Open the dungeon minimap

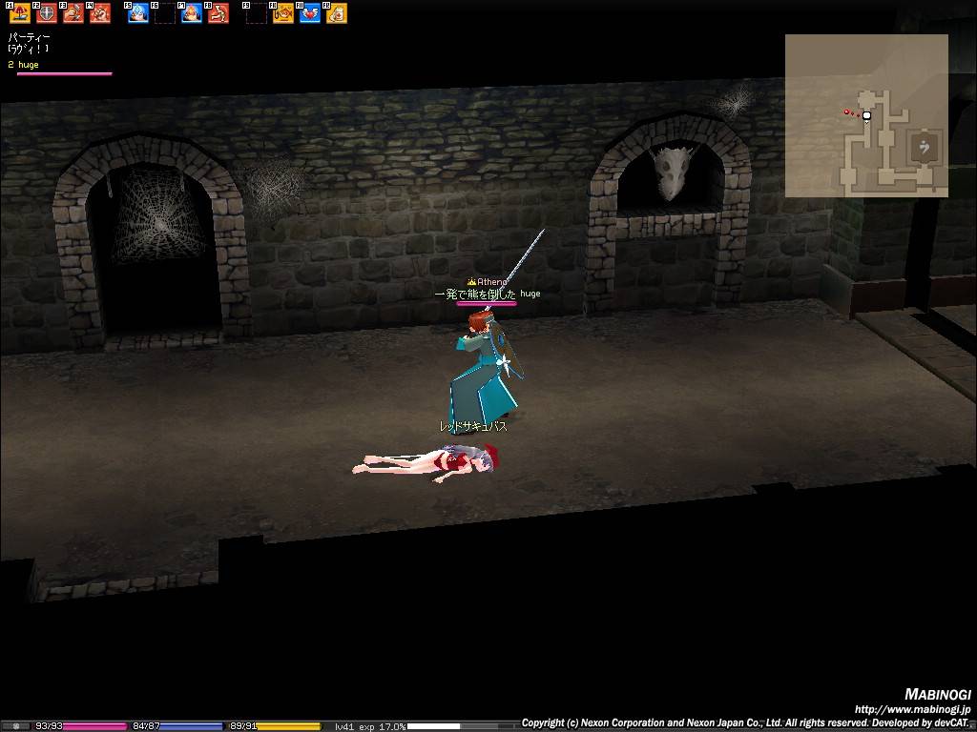(866, 115)
